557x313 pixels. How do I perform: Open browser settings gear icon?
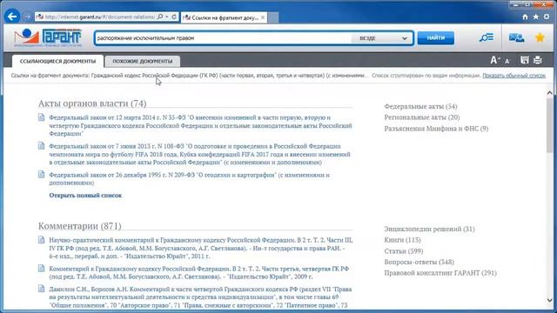click(547, 17)
